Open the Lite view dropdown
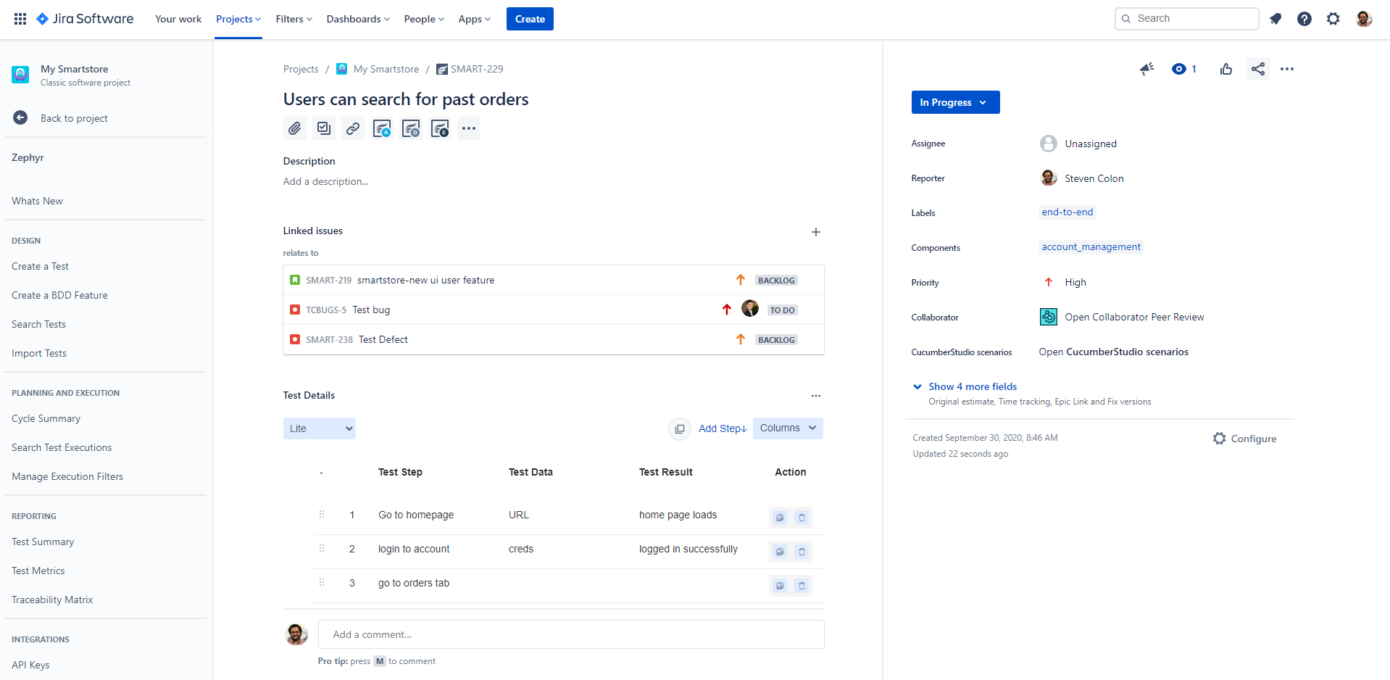This screenshot has width=1390, height=680. pyautogui.click(x=320, y=428)
